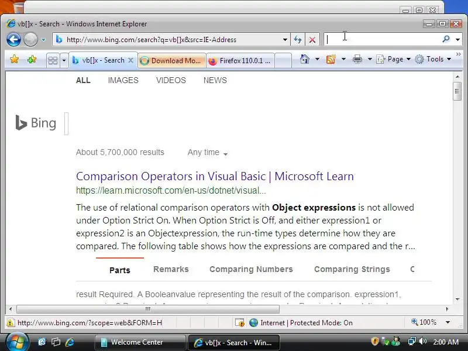
Task: Switch to the Download Mo... tab
Action: pos(172,61)
